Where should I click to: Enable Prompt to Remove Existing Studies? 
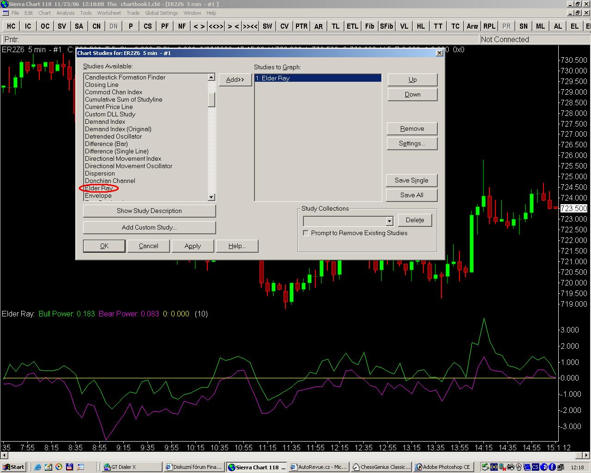pyautogui.click(x=306, y=233)
